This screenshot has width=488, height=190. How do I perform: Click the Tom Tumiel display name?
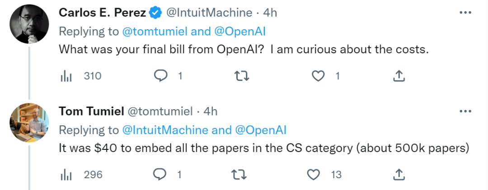coord(91,111)
